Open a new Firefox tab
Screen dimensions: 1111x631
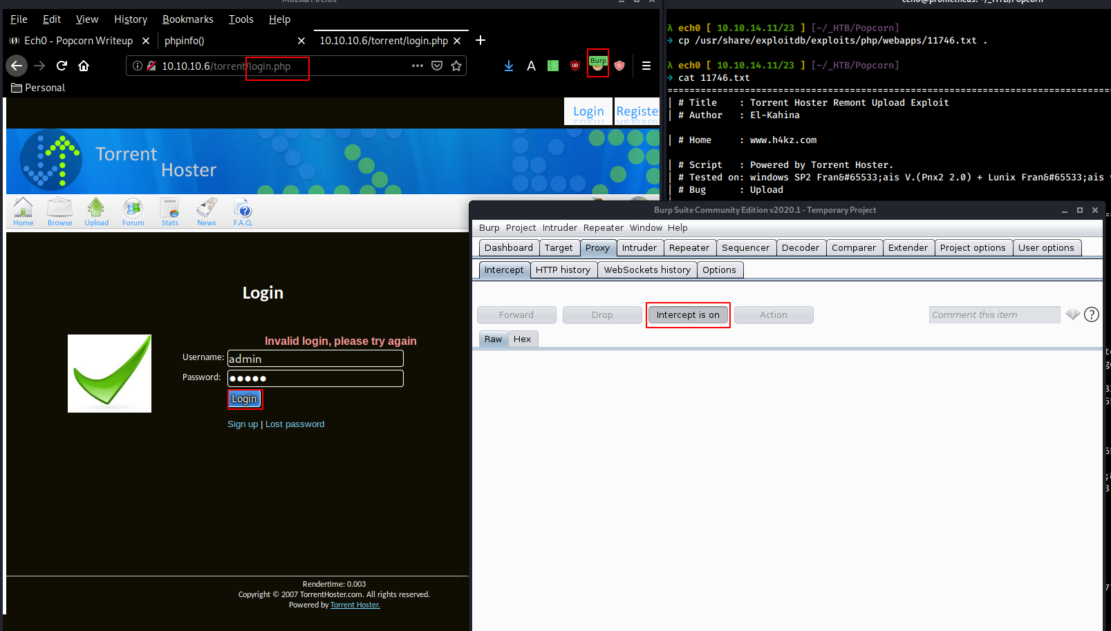480,40
